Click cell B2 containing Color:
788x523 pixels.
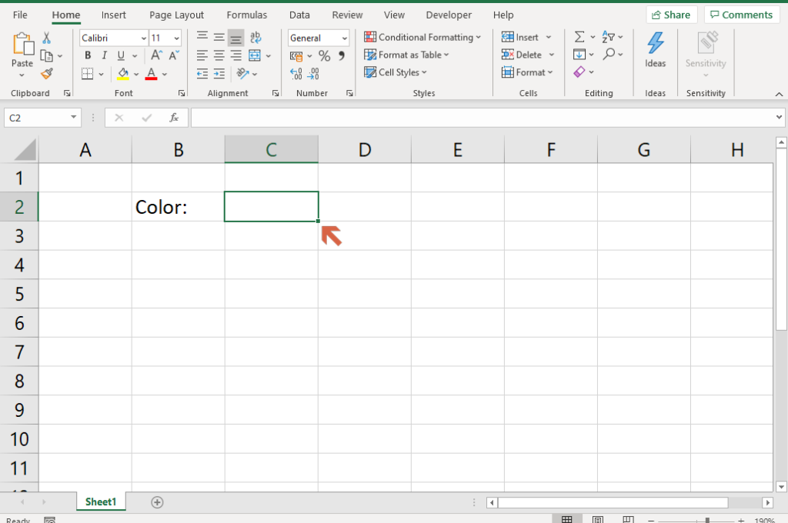point(178,206)
